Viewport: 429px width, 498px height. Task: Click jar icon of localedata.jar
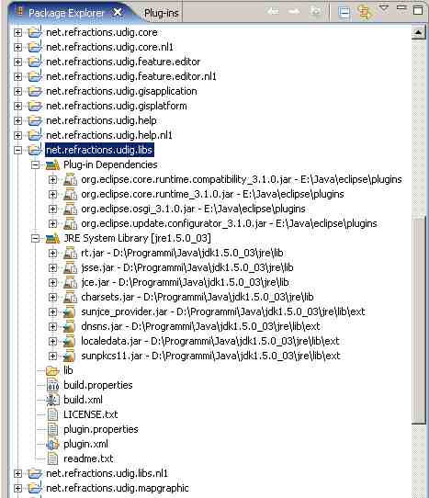click(69, 341)
